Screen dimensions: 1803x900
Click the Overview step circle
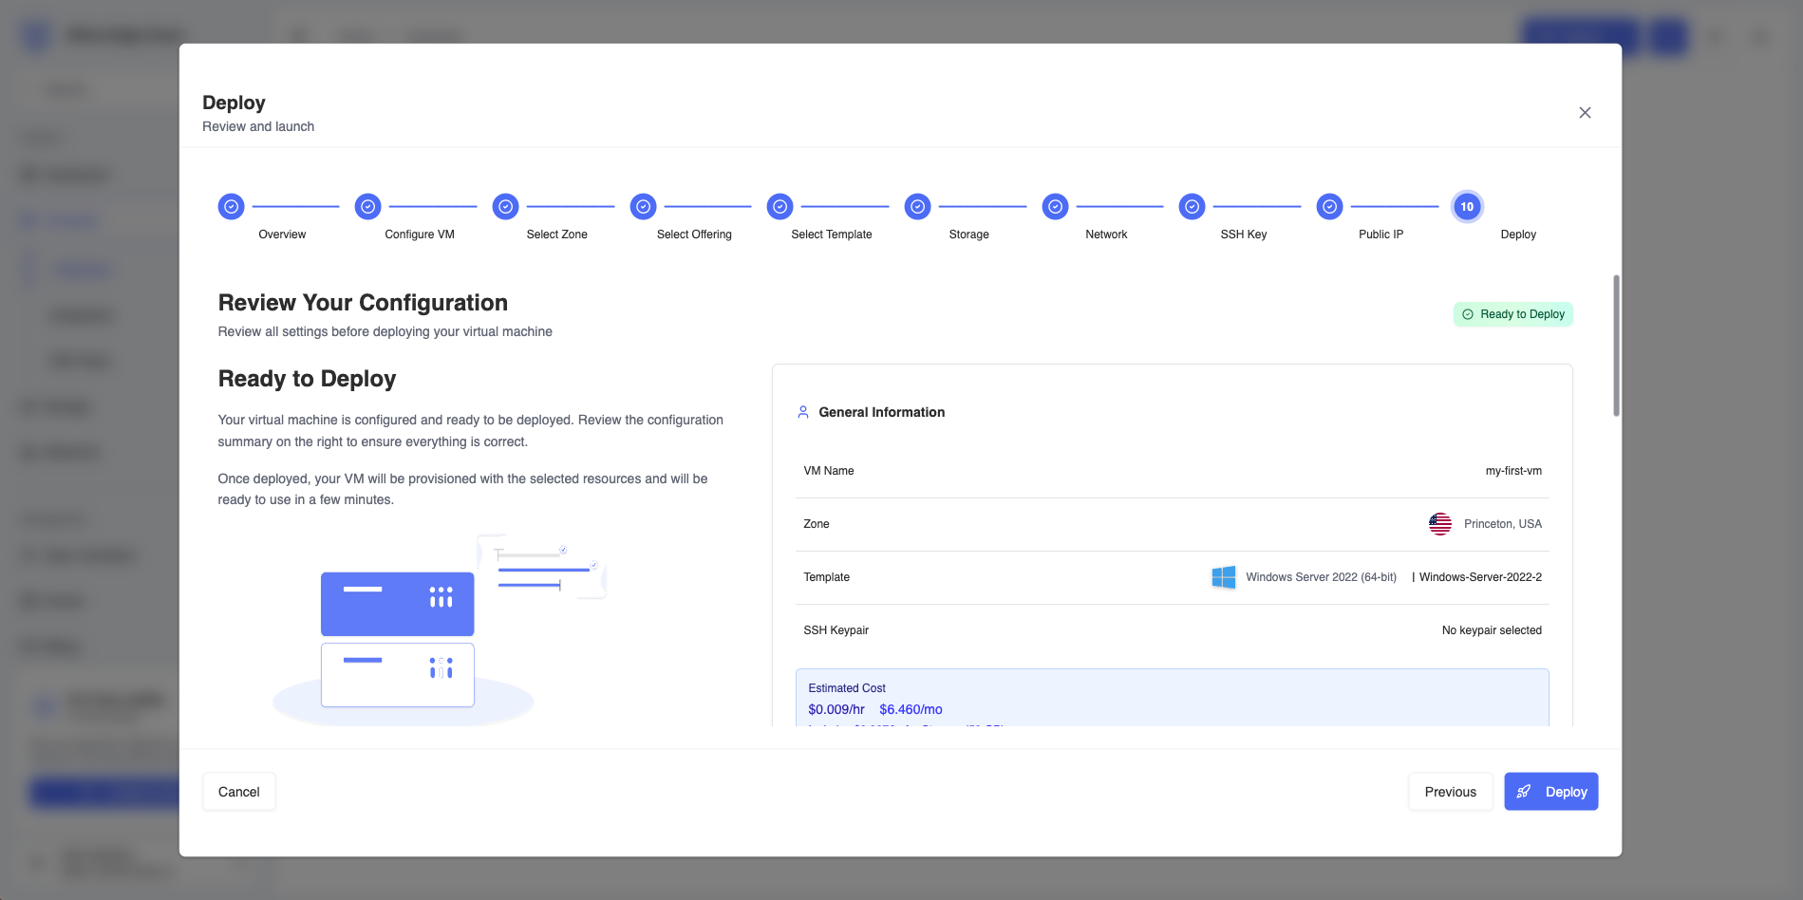coord(231,206)
